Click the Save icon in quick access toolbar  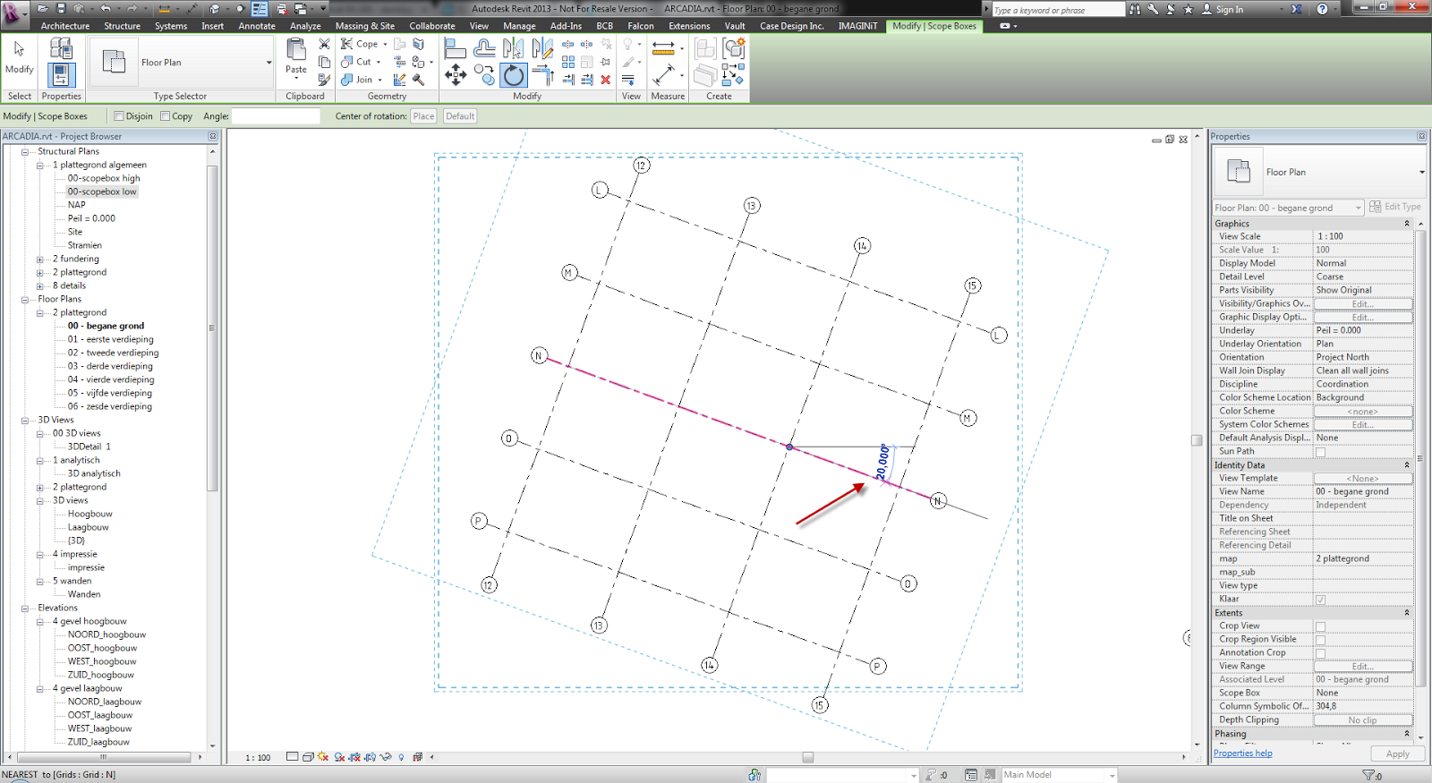pos(61,9)
